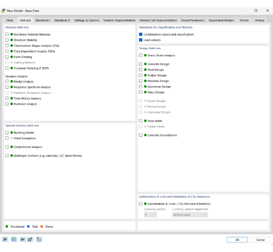Click the help icon in the bottom toolbar
273x252 pixels.
click(5, 239)
